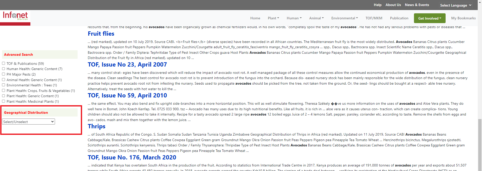482x171 pixels.
Task: Click the Infonet Biovision logo
Action: pyautogui.click(x=15, y=16)
